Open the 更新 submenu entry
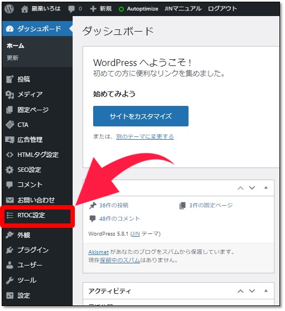285x311 pixels. coord(13,58)
